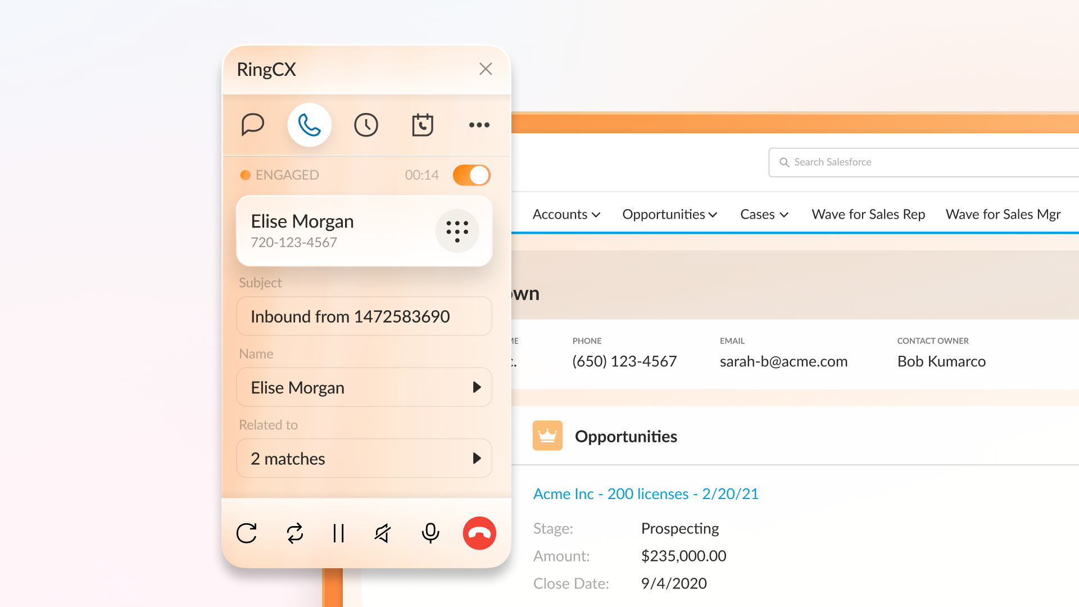The image size is (1079, 607).
Task: Click the Opportunities crown icon
Action: [x=547, y=436]
